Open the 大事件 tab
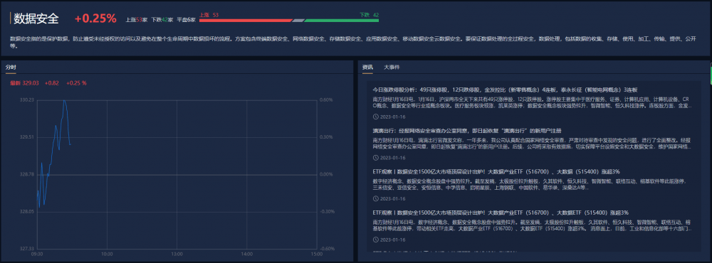Image resolution: width=712 pixels, height=263 pixels. pyautogui.click(x=392, y=67)
